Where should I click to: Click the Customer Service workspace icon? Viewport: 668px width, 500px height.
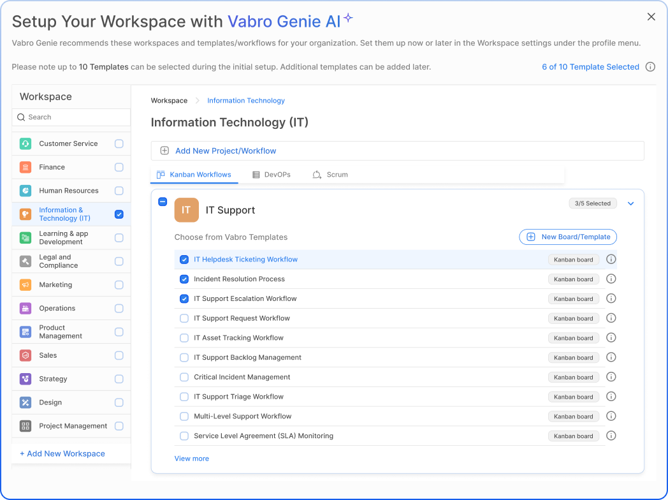(25, 143)
